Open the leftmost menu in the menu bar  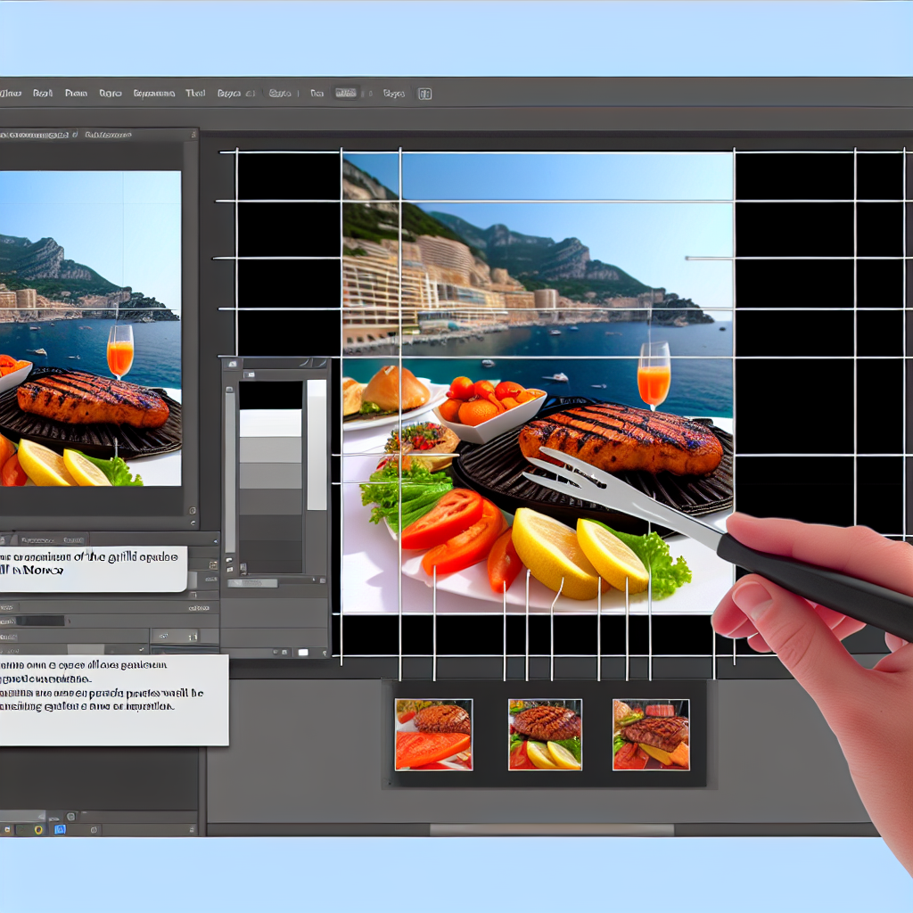(x=11, y=93)
